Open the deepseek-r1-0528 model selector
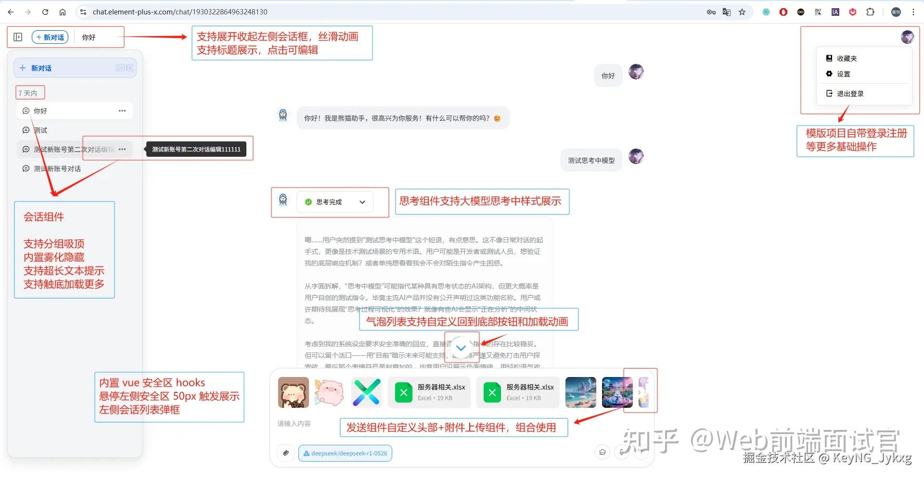Screen dimensions: 924x478 pyautogui.click(x=345, y=453)
